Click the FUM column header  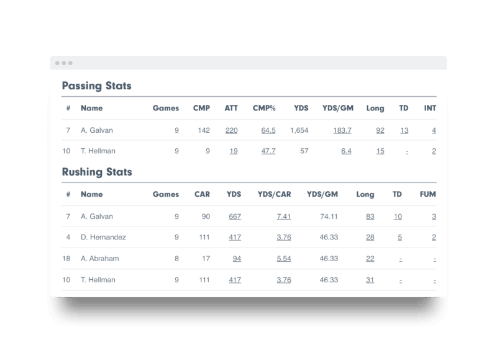[x=427, y=194]
